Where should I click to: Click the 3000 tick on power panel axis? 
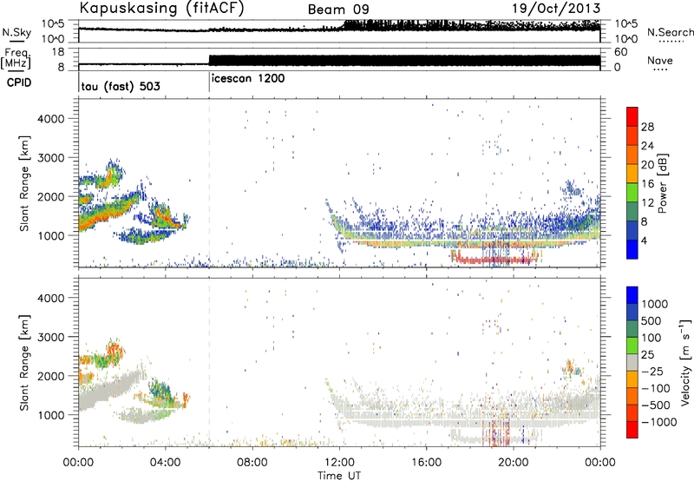(50, 158)
